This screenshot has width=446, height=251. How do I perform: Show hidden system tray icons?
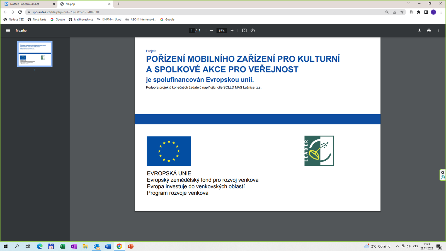(397, 246)
